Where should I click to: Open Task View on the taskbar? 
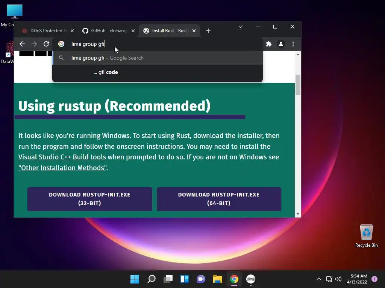(168, 279)
